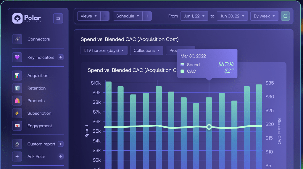Click the Polar Analytics logo
303x169 pixels.
(27, 18)
